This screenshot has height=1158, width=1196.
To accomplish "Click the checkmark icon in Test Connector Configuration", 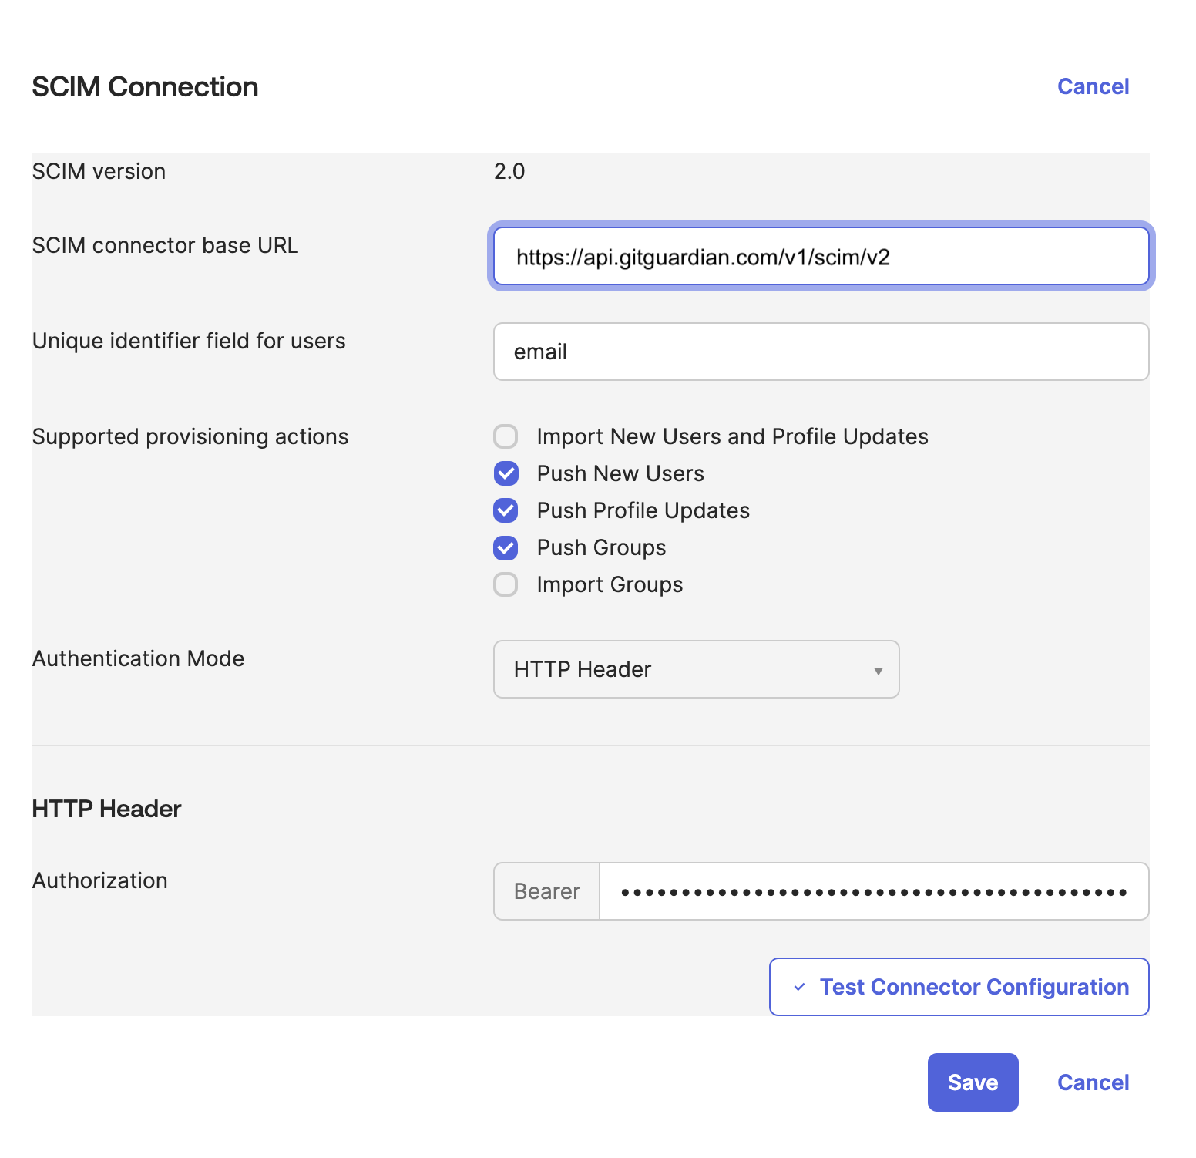I will point(800,987).
